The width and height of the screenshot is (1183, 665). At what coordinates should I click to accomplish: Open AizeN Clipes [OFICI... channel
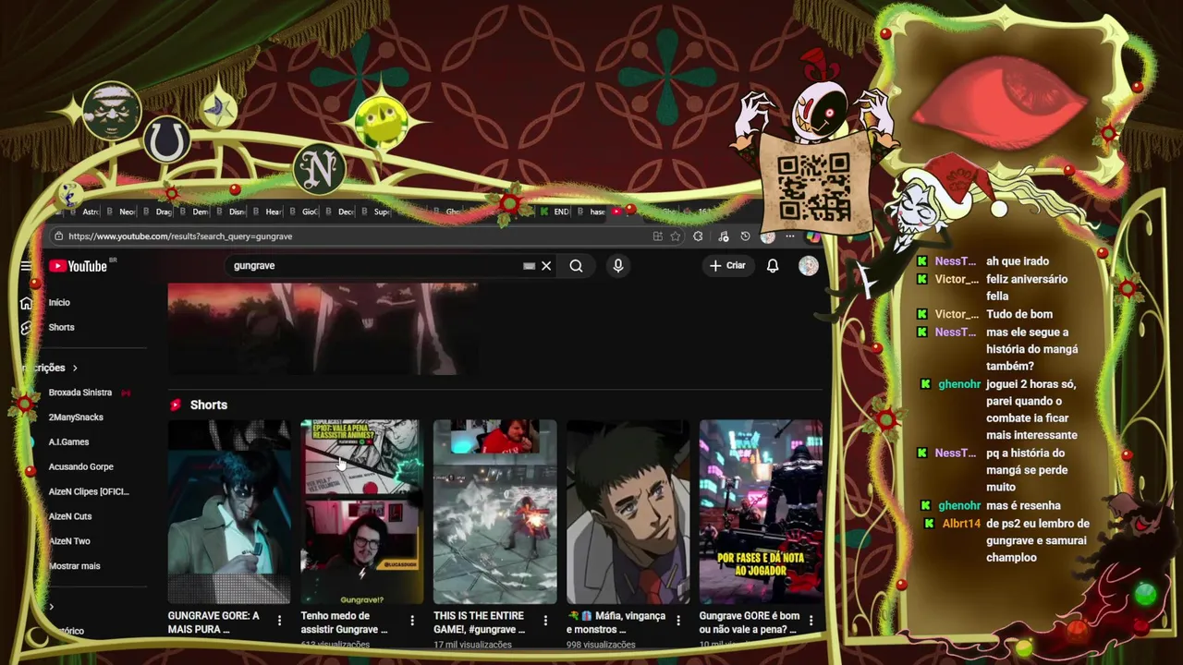click(89, 492)
